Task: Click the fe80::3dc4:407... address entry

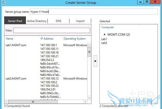Action: [50, 64]
